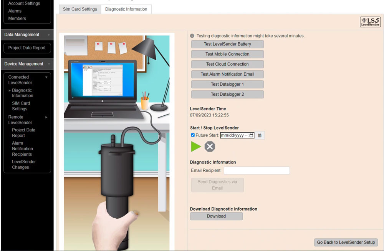Switch to the Sim Card Settings tab
384x251 pixels.
pyautogui.click(x=79, y=9)
